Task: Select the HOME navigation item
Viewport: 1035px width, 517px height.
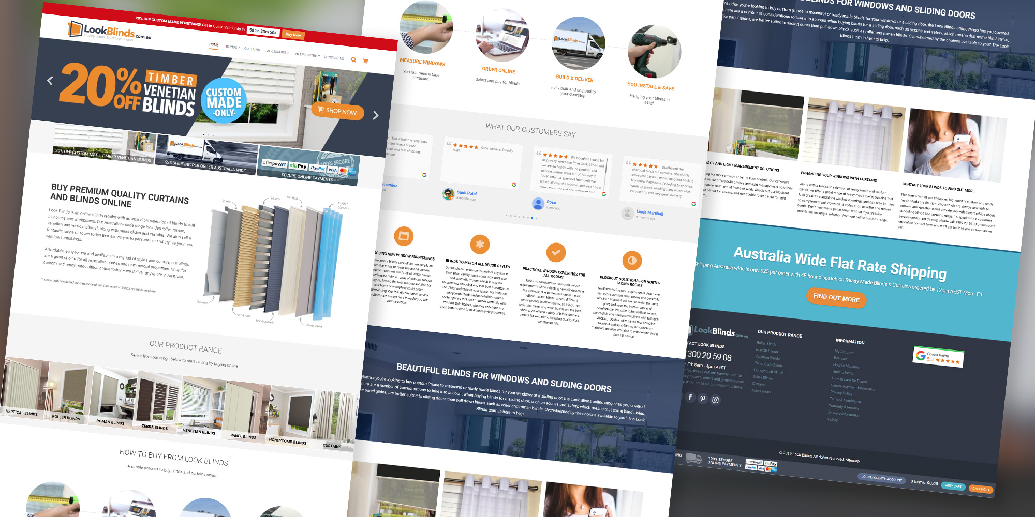Action: (x=214, y=45)
